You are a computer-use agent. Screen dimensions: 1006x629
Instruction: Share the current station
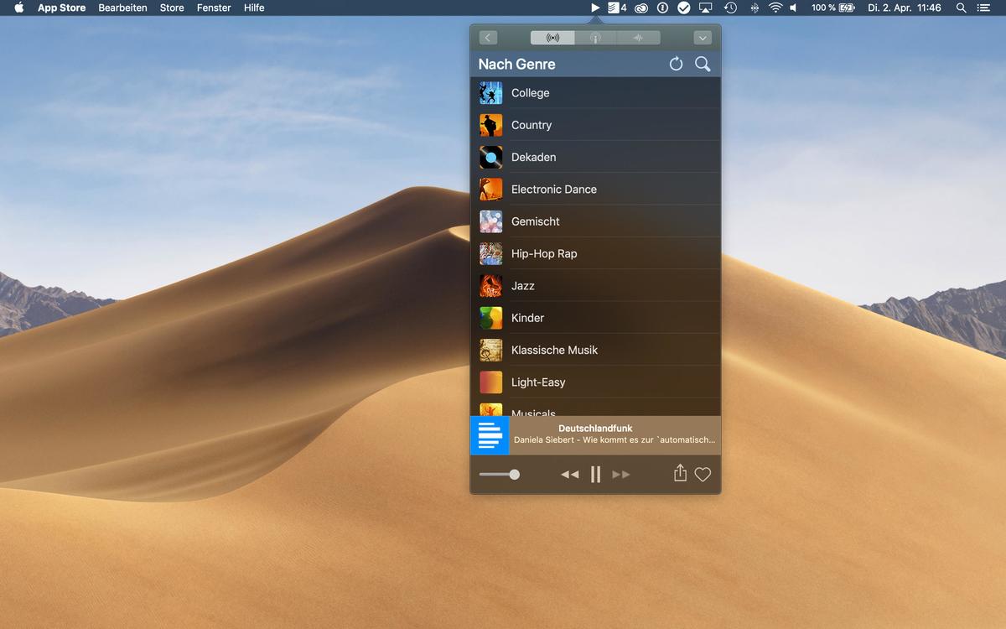click(x=680, y=474)
